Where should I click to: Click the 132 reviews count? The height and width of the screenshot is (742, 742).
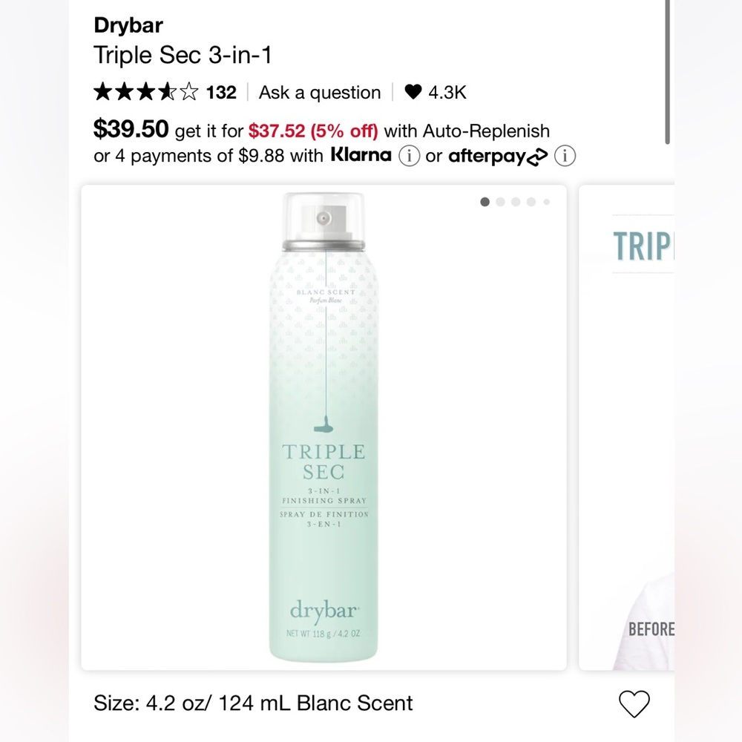point(220,92)
